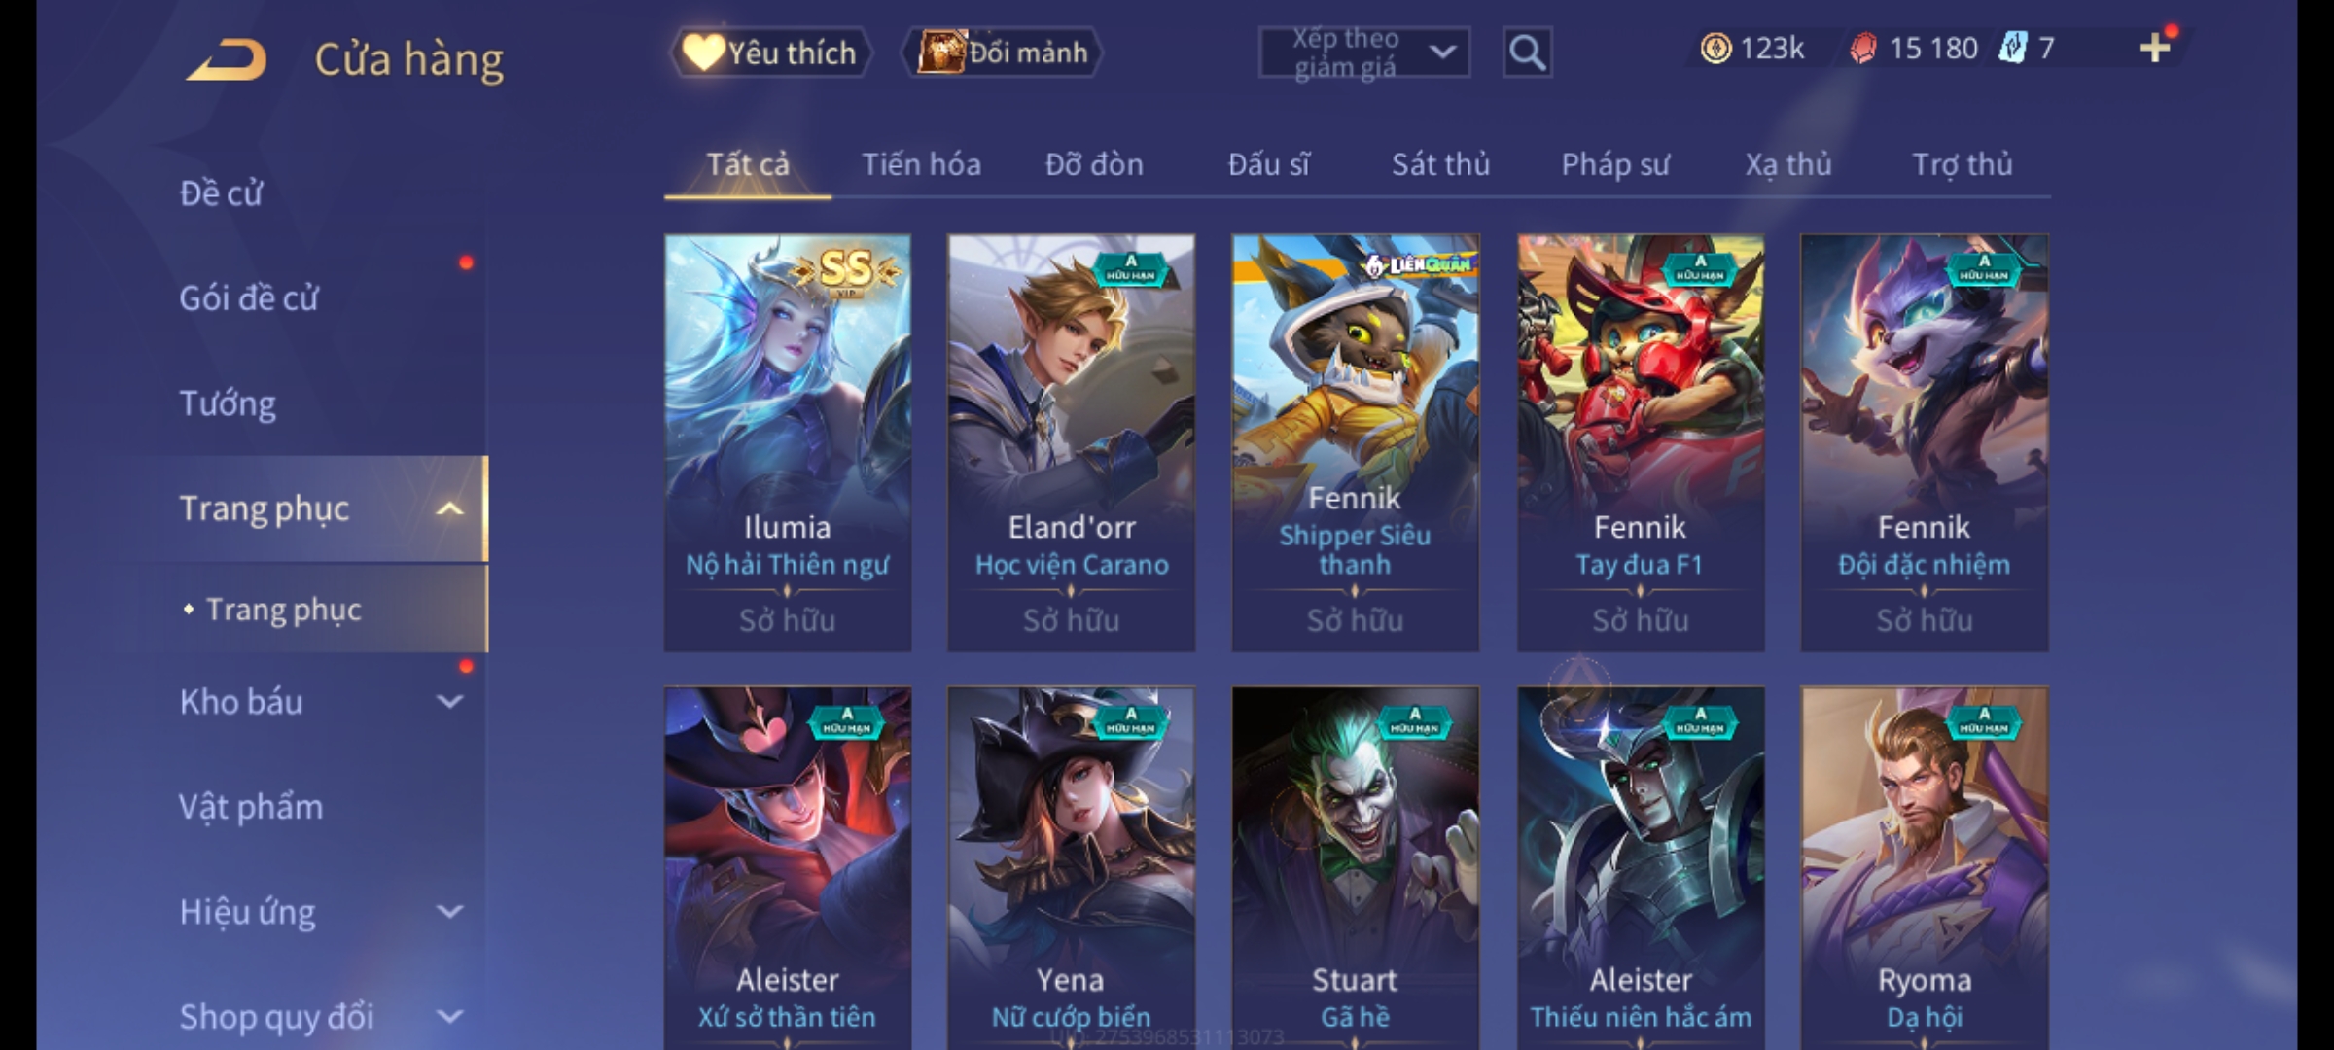The image size is (2334, 1050).
Task: Open Tướng in the sidebar
Action: 228,403
